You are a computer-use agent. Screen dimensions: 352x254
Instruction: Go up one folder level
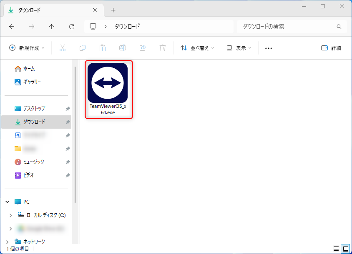tap(51, 27)
